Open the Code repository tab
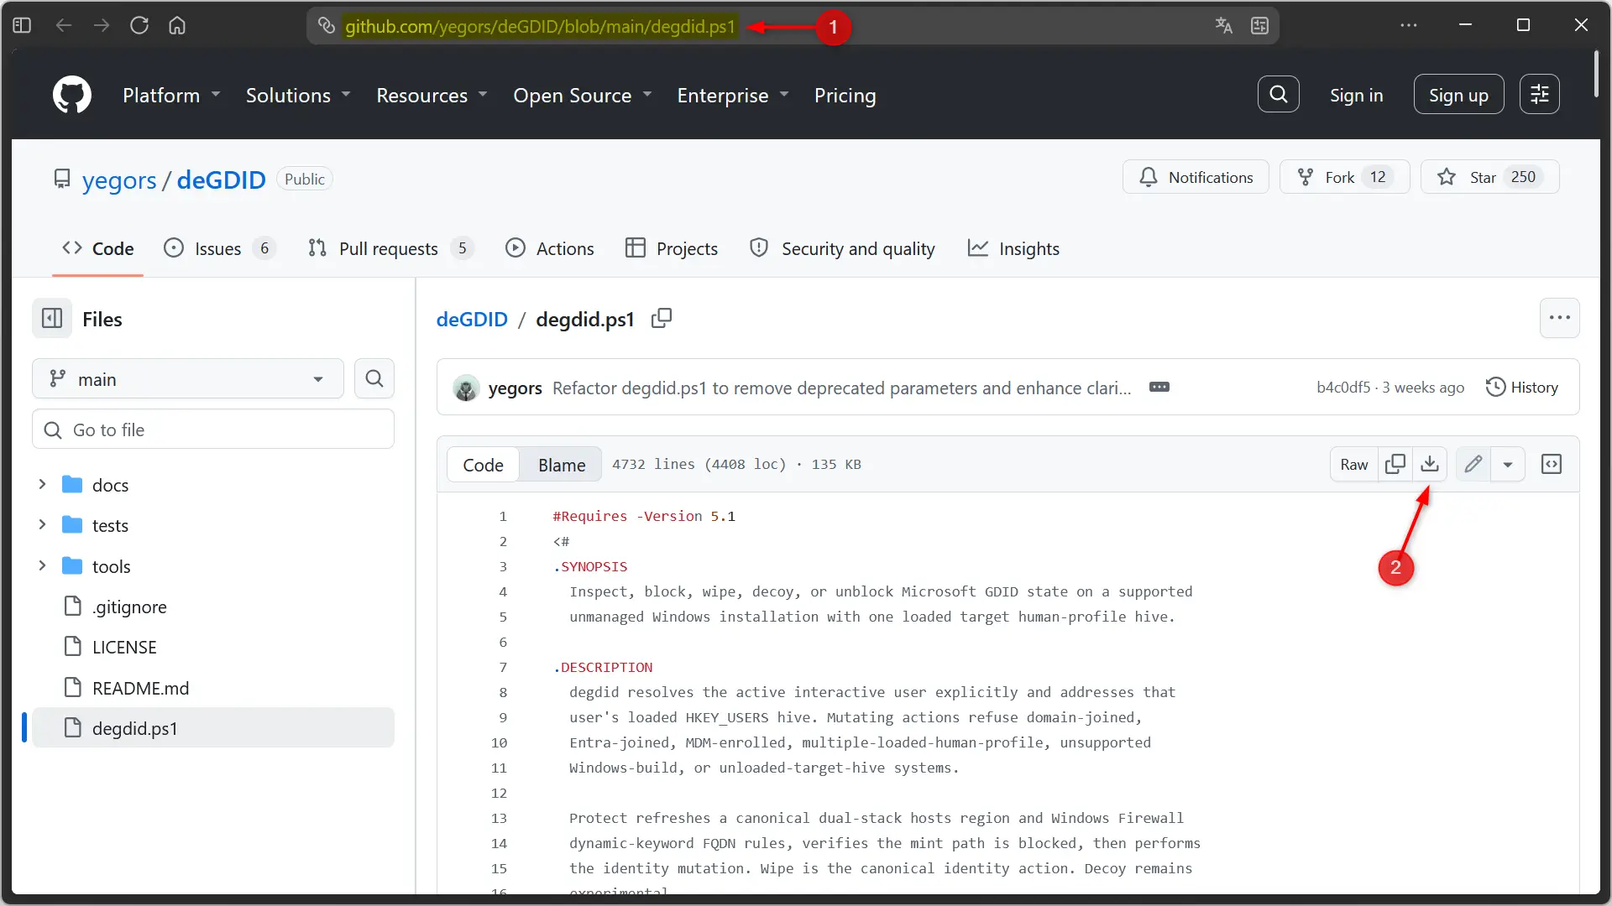Image resolution: width=1612 pixels, height=906 pixels. pyautogui.click(x=97, y=249)
